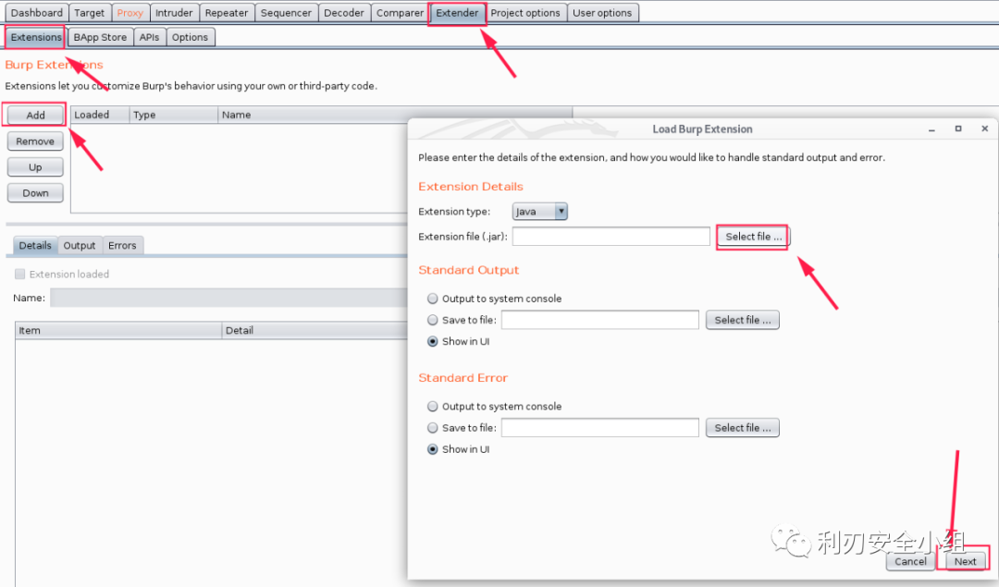The image size is (999, 587).
Task: Sort by the Type column header
Action: 173,115
